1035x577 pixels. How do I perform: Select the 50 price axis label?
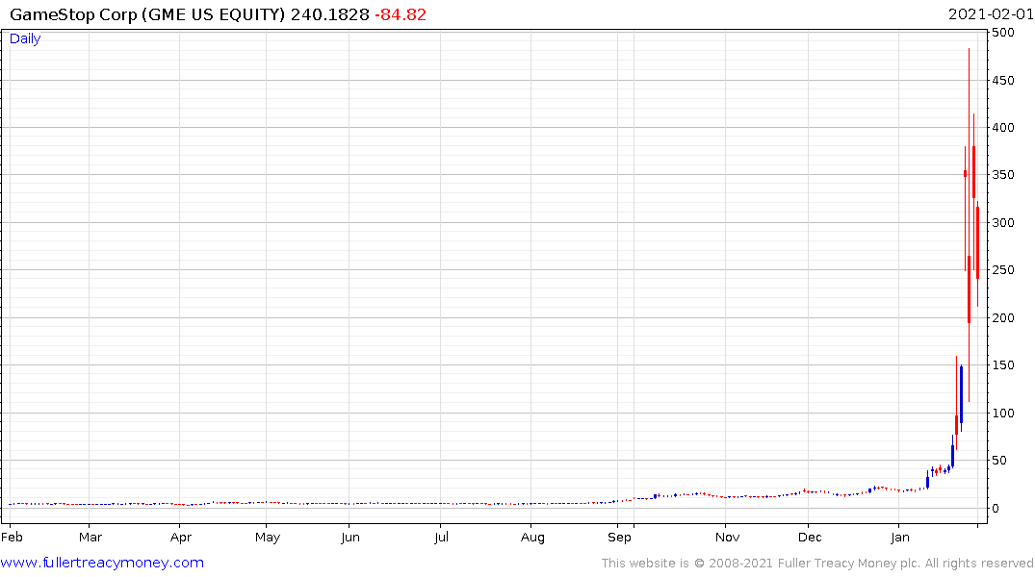click(x=999, y=461)
